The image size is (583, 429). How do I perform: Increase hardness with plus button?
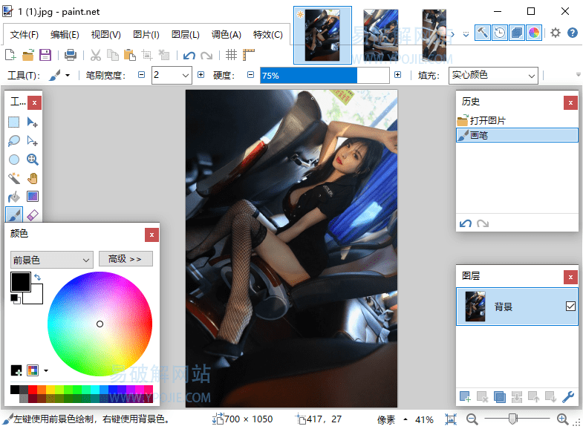[398, 75]
